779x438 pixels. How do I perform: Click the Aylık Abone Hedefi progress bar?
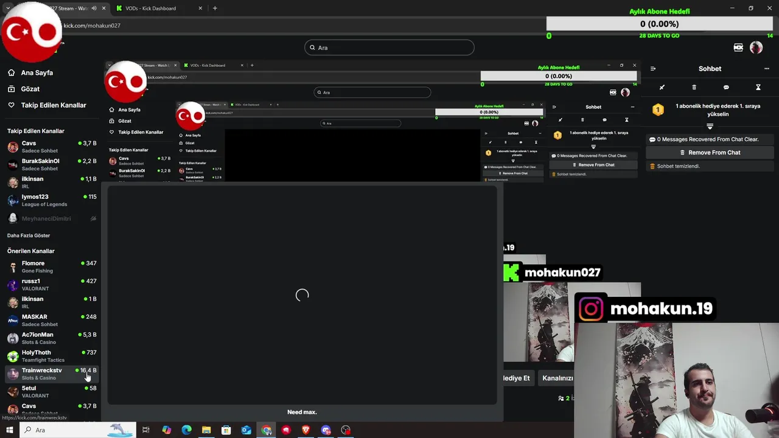(660, 24)
